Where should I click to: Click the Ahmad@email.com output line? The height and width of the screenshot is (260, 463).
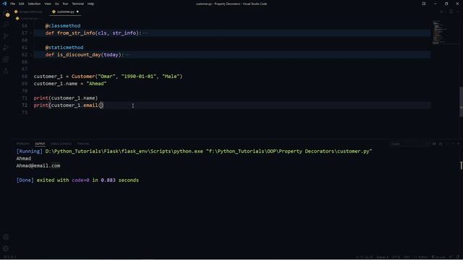38,165
